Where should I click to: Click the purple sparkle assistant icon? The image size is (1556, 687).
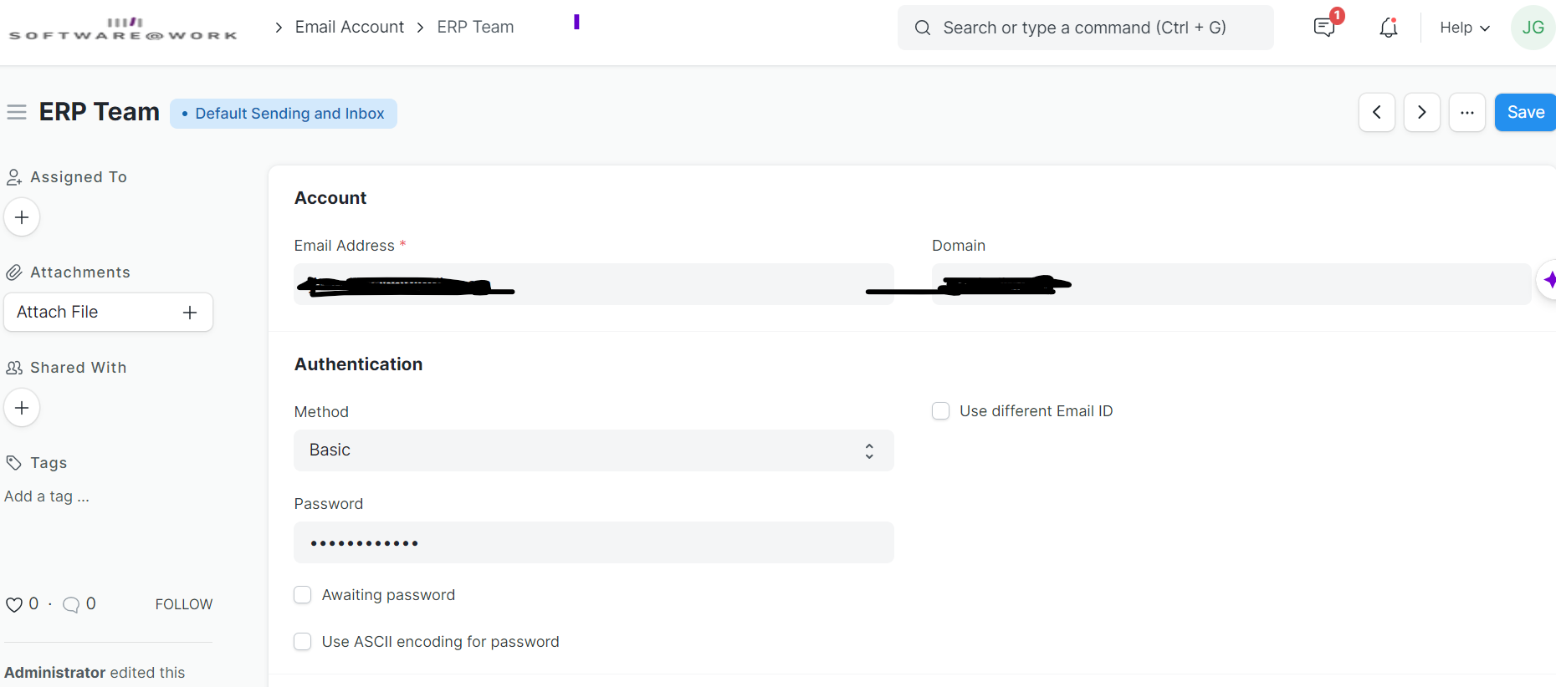tap(1551, 279)
